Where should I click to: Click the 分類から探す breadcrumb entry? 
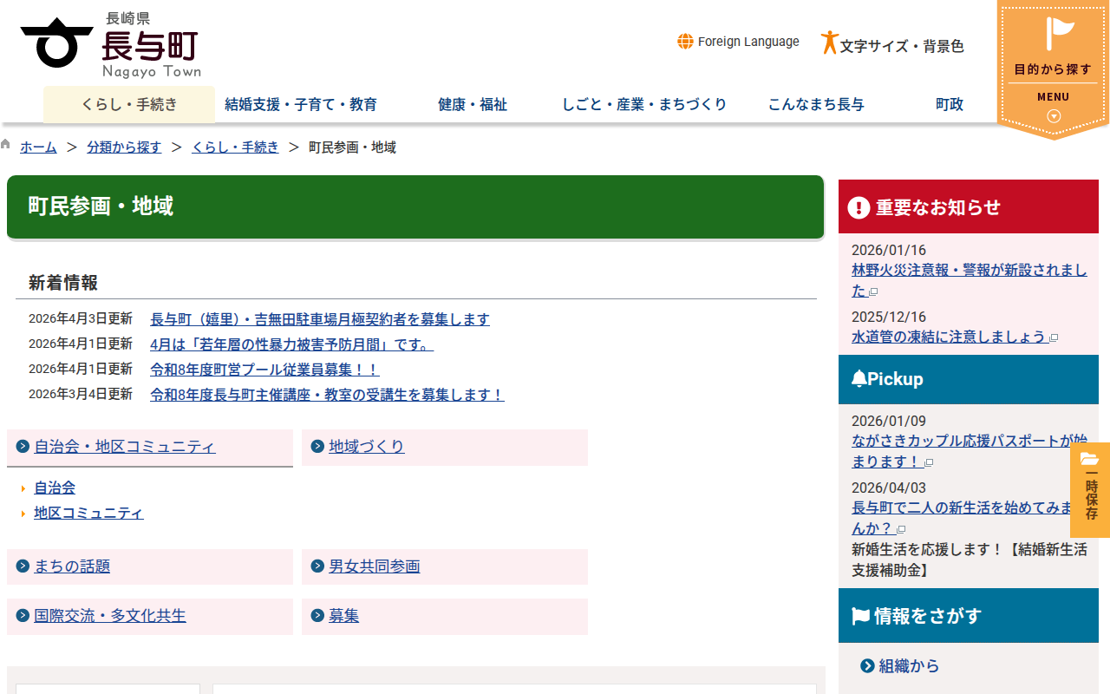(x=124, y=147)
